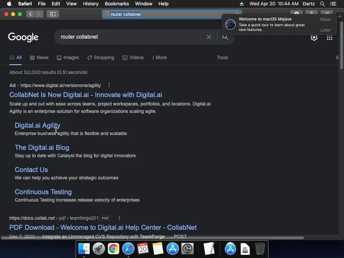Viewport: 344px width, 258px height.
Task: Click Show on the Mojave notification
Action: [325, 19]
